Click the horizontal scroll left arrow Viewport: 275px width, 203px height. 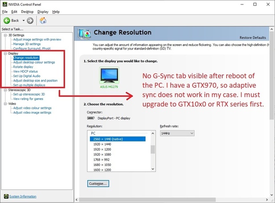(76, 199)
